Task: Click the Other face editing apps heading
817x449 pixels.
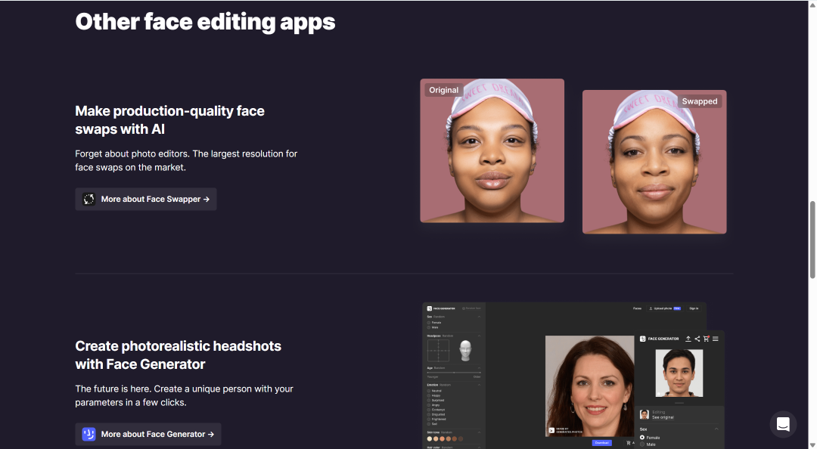Action: [205, 22]
